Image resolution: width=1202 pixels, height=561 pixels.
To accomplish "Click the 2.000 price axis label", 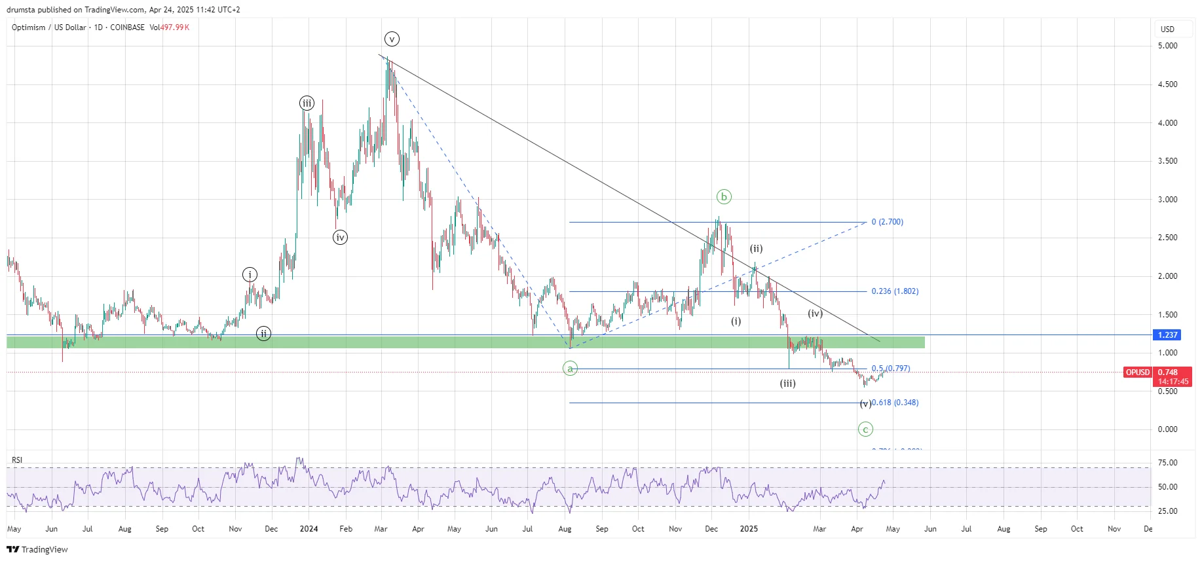I will click(1167, 276).
